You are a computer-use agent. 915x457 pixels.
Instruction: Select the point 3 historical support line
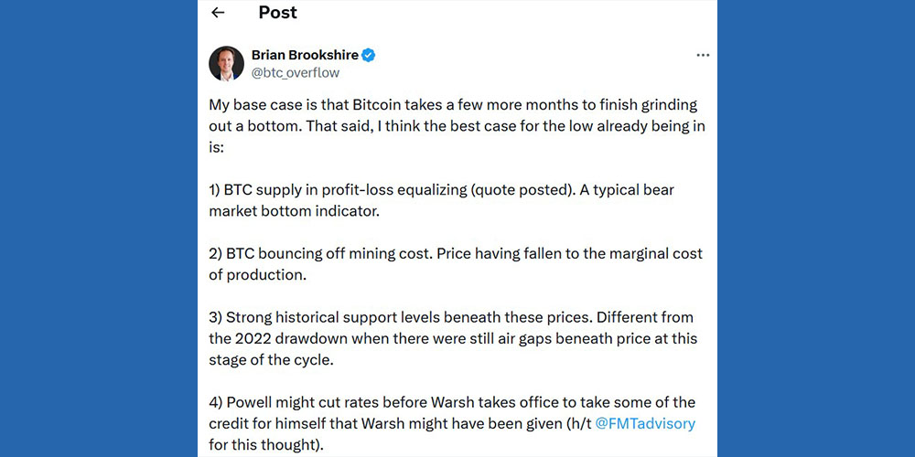[x=450, y=317]
